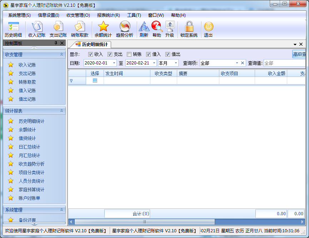Open 人员分类统计 report link
The width and height of the screenshot is (309, 238).
click(x=31, y=181)
